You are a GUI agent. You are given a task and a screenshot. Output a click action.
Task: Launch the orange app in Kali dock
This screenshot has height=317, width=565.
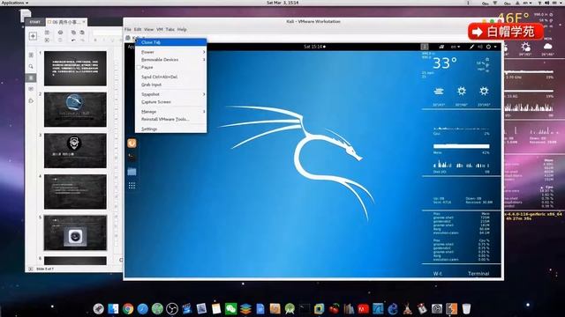(132, 143)
